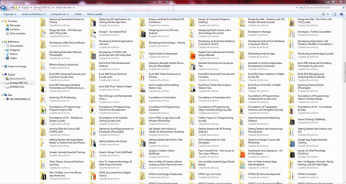Click folder icon for Developer to Manager
The width and height of the screenshot is (346, 184).
(x=242, y=33)
